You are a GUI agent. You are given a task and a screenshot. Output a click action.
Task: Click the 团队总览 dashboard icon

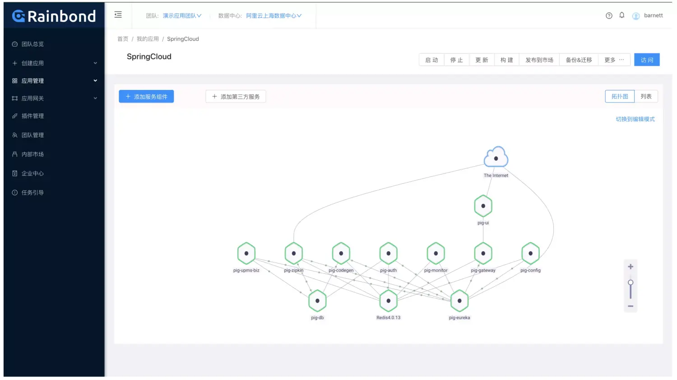pos(15,44)
